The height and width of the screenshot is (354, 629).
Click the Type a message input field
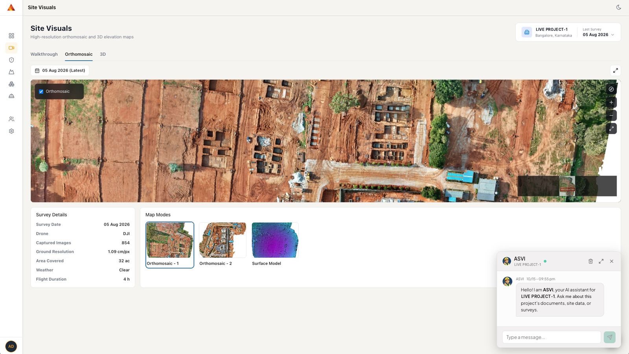coord(552,337)
